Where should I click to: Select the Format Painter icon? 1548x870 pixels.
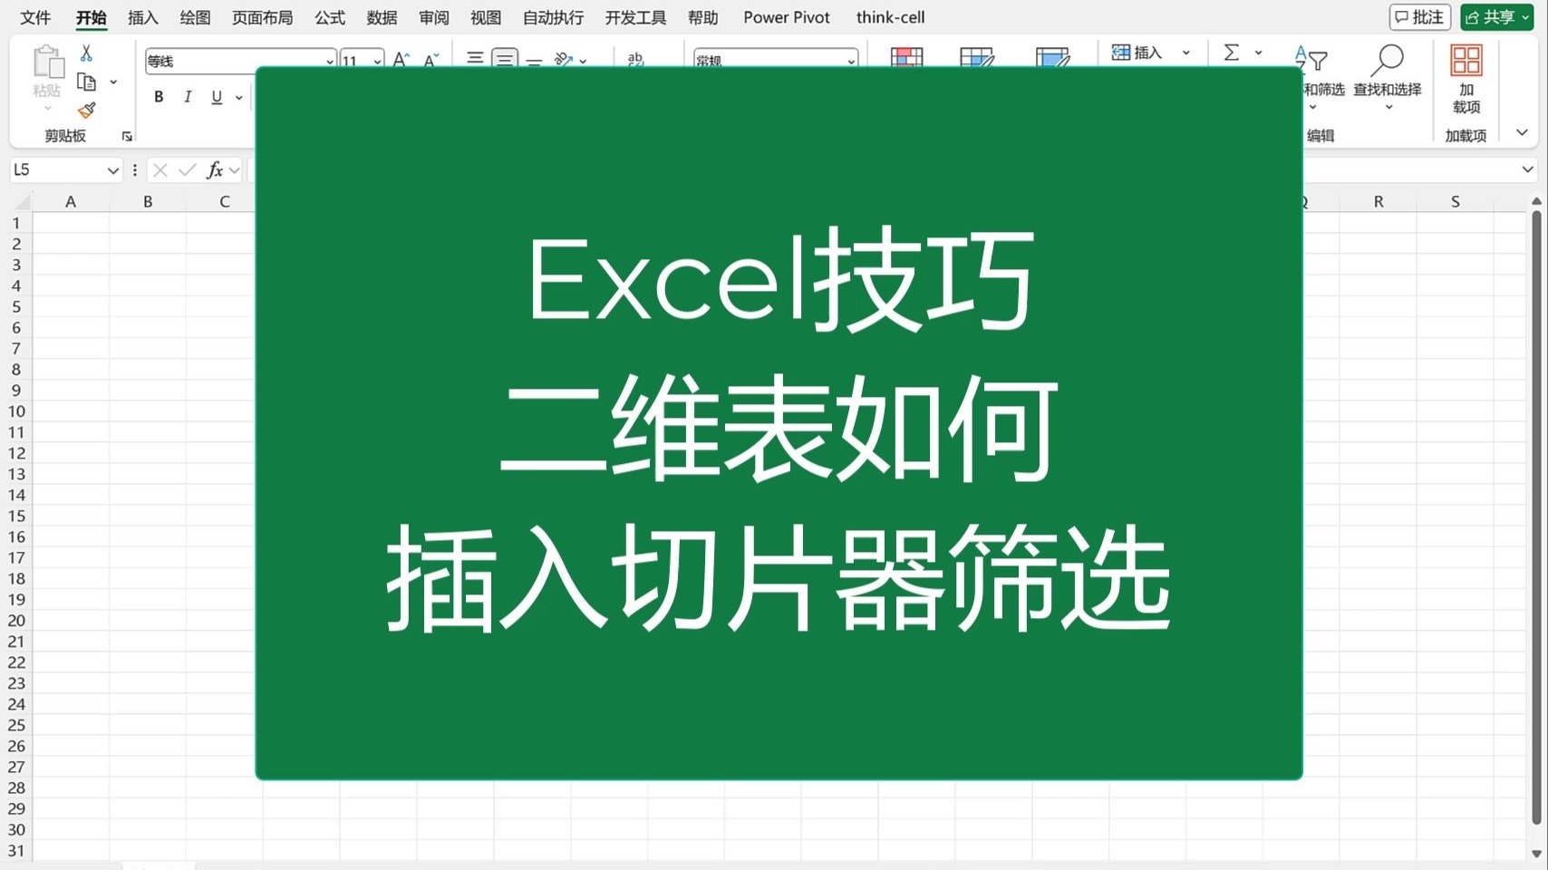86,110
